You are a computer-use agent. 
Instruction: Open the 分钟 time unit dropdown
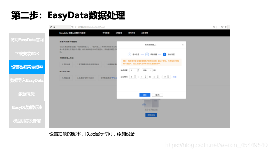[x=147, y=70]
